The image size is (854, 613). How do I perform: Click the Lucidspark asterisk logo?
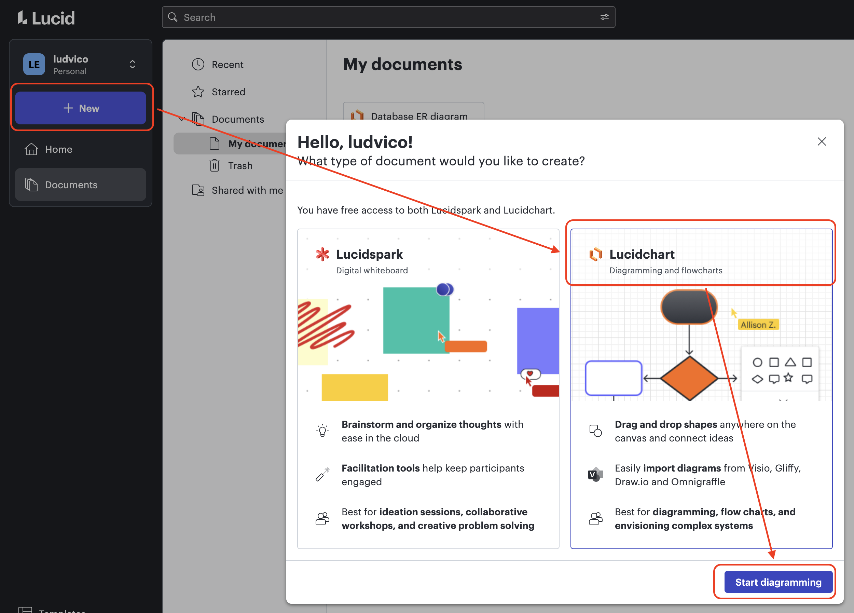(x=322, y=254)
